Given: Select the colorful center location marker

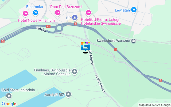Looking at the screenshot, I should coord(85,46).
